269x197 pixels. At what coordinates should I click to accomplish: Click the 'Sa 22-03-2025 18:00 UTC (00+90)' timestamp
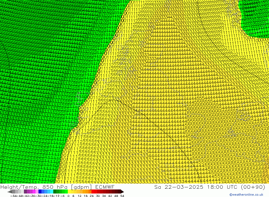pyautogui.click(x=210, y=187)
